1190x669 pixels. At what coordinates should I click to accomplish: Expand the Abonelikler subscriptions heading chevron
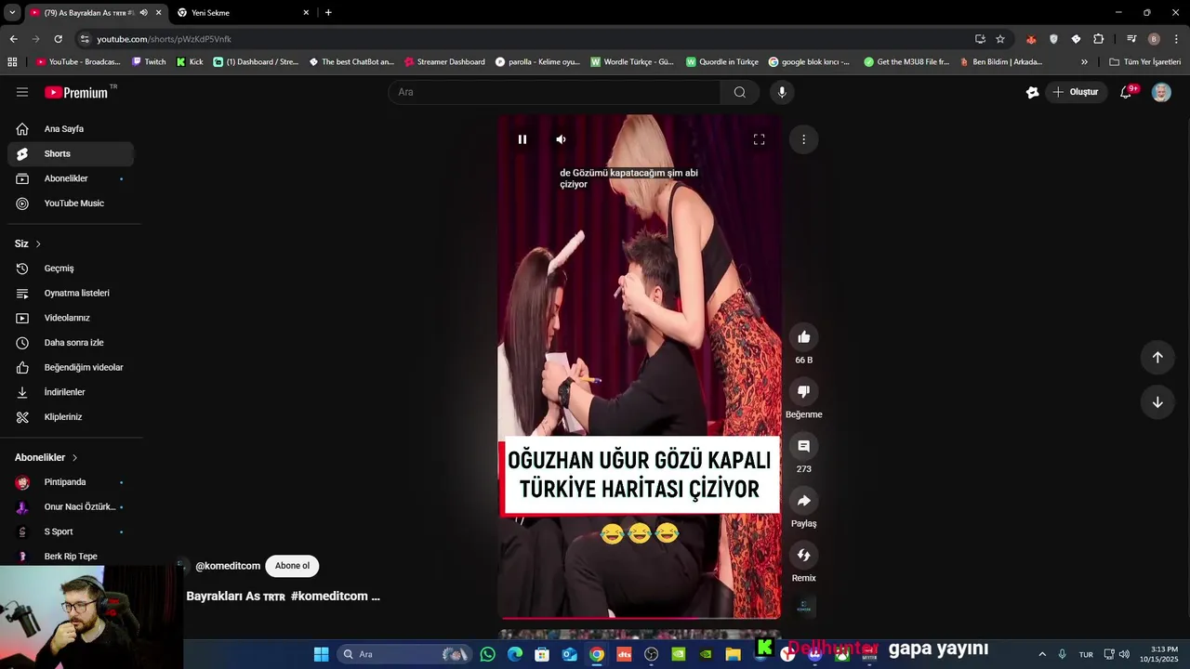tap(74, 458)
